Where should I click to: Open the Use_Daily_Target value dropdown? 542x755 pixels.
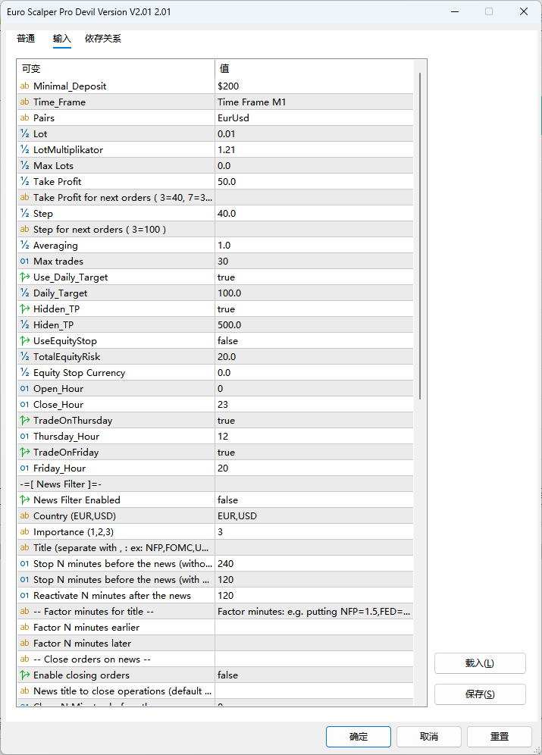314,277
